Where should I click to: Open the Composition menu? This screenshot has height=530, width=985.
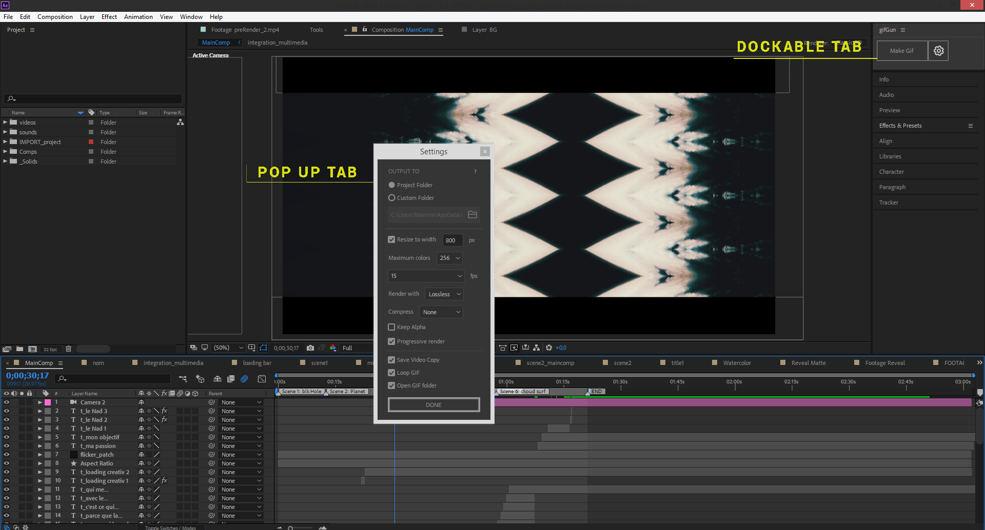coord(55,17)
